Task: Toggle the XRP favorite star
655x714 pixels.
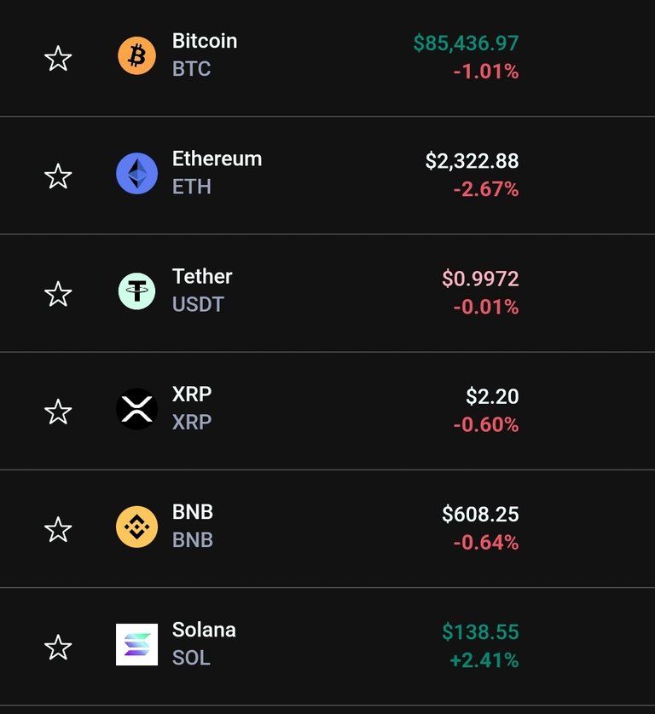Action: coord(58,412)
